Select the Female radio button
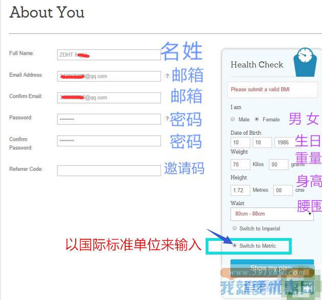The height and width of the screenshot is (300, 322). pos(257,119)
